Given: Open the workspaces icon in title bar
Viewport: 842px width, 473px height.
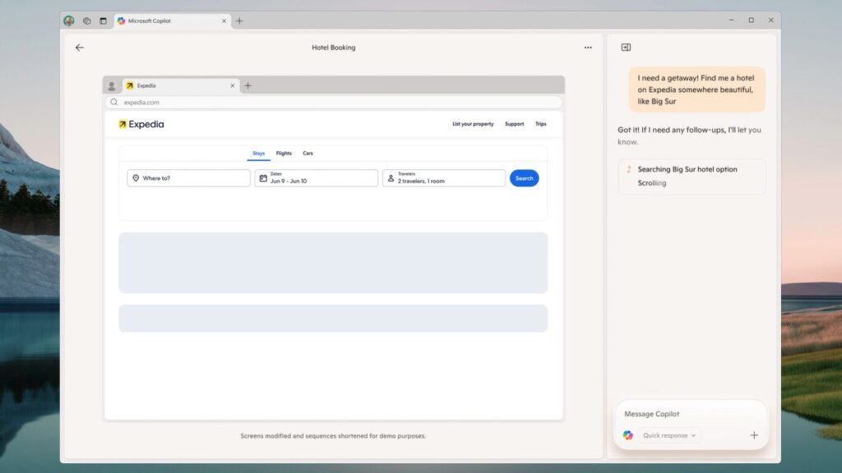Looking at the screenshot, I should click(x=86, y=21).
